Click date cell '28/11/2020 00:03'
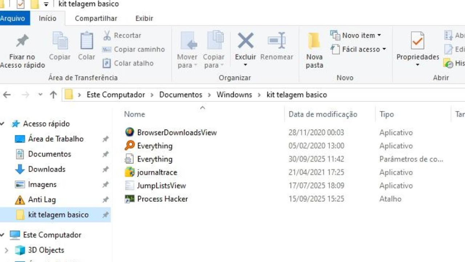This screenshot has height=262, width=465. (316, 132)
